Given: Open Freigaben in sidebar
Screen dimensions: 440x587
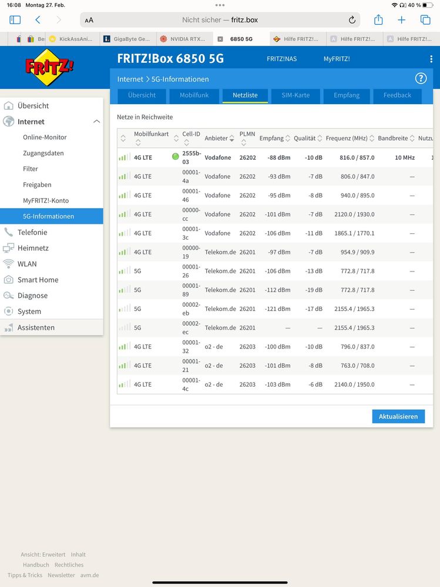Looking at the screenshot, I should tap(37, 185).
